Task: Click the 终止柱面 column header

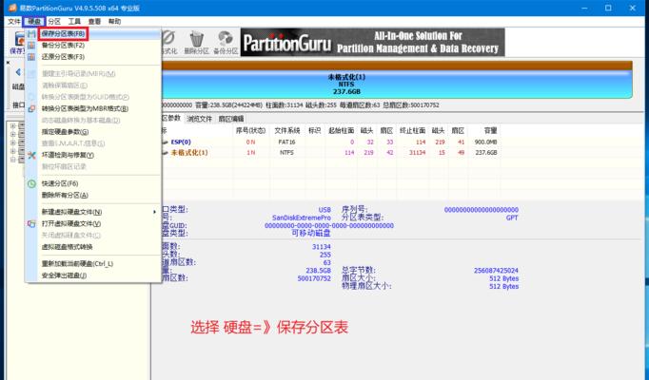Action: click(412, 131)
